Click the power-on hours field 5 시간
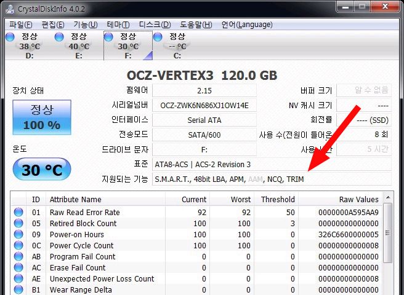The image size is (404, 295). coord(364,149)
